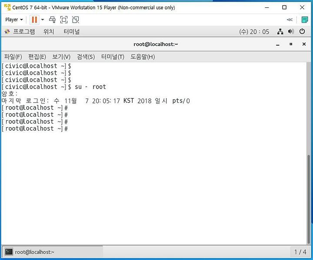The image size is (313, 260).
Task: Click the (수) 20:05 clock
Action: click(x=254, y=32)
